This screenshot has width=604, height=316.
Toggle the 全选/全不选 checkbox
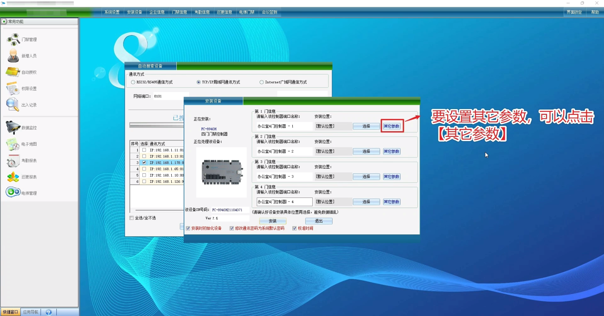[132, 218]
